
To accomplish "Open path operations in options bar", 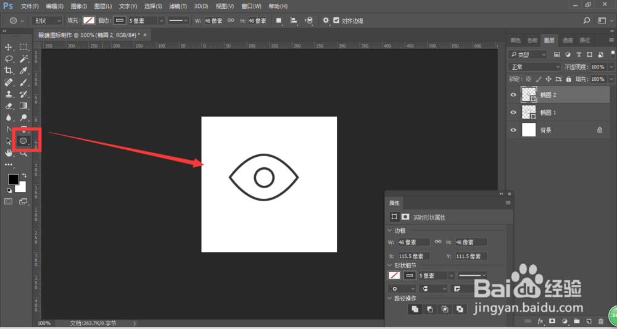I will click(279, 20).
